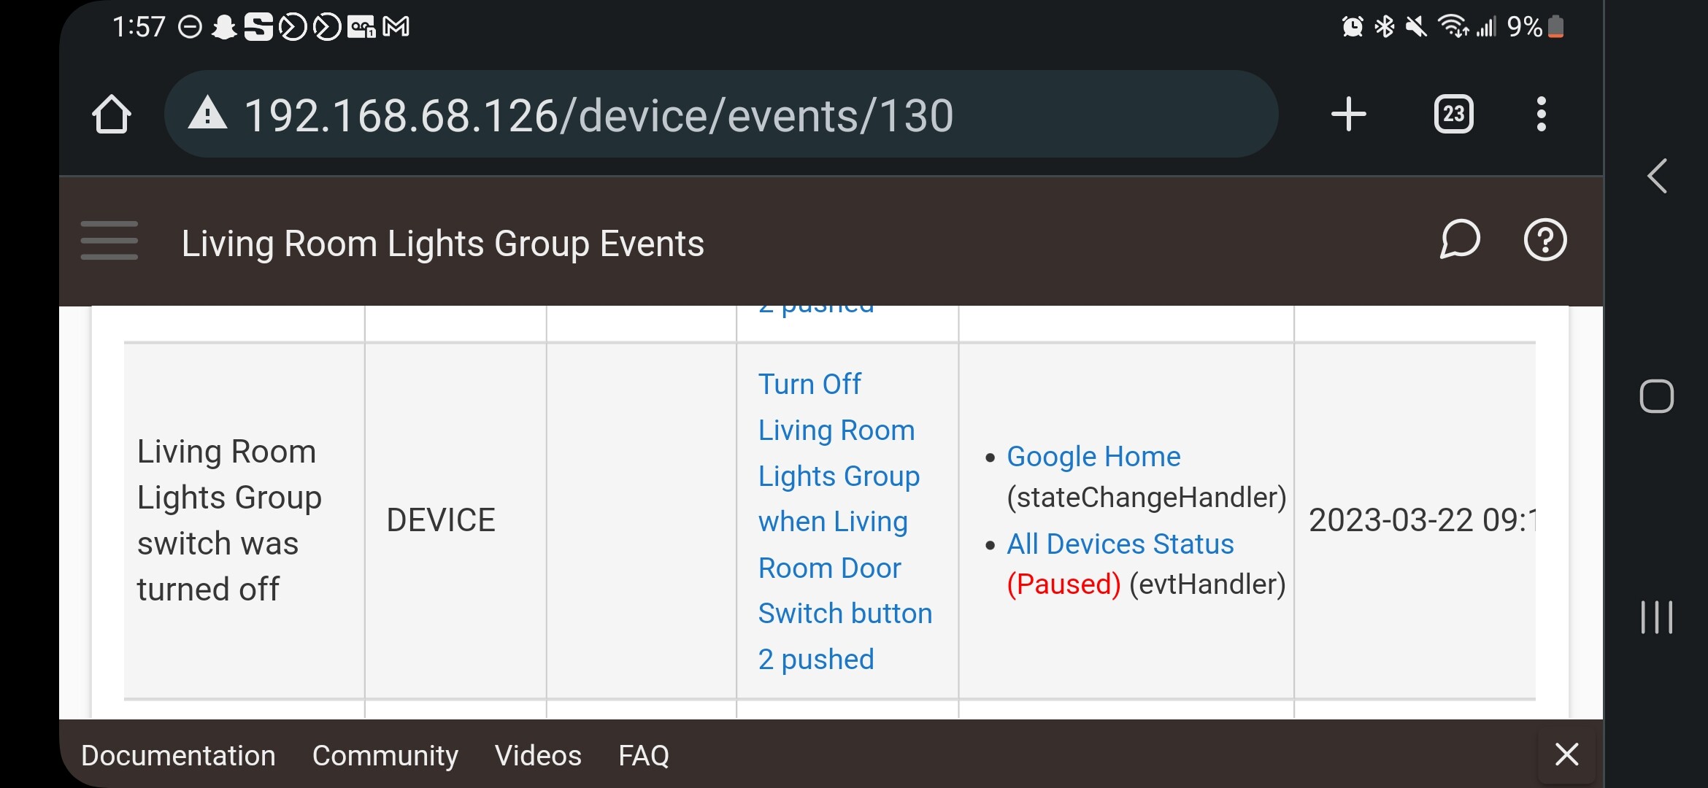The width and height of the screenshot is (1708, 788).
Task: Select the DEVICE cell text
Action: click(x=441, y=520)
